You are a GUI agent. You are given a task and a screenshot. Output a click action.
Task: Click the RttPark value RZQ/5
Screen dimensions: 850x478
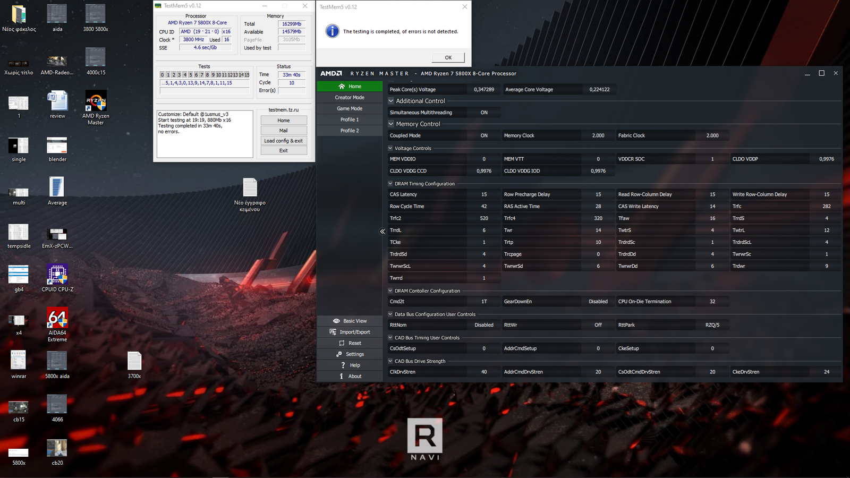click(x=712, y=325)
